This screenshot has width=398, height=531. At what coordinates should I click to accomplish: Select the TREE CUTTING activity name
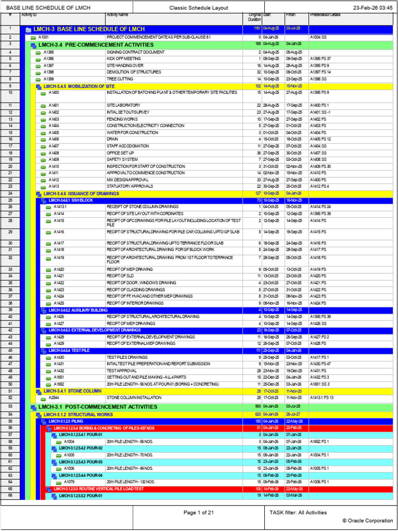(120, 79)
